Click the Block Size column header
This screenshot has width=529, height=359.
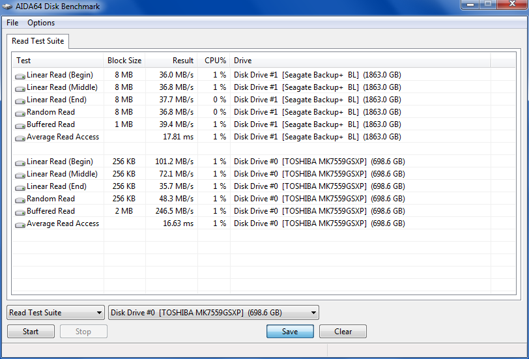click(x=124, y=61)
